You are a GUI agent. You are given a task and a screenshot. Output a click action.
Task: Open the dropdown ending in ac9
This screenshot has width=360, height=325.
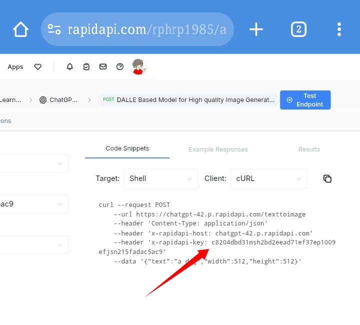coord(34,204)
